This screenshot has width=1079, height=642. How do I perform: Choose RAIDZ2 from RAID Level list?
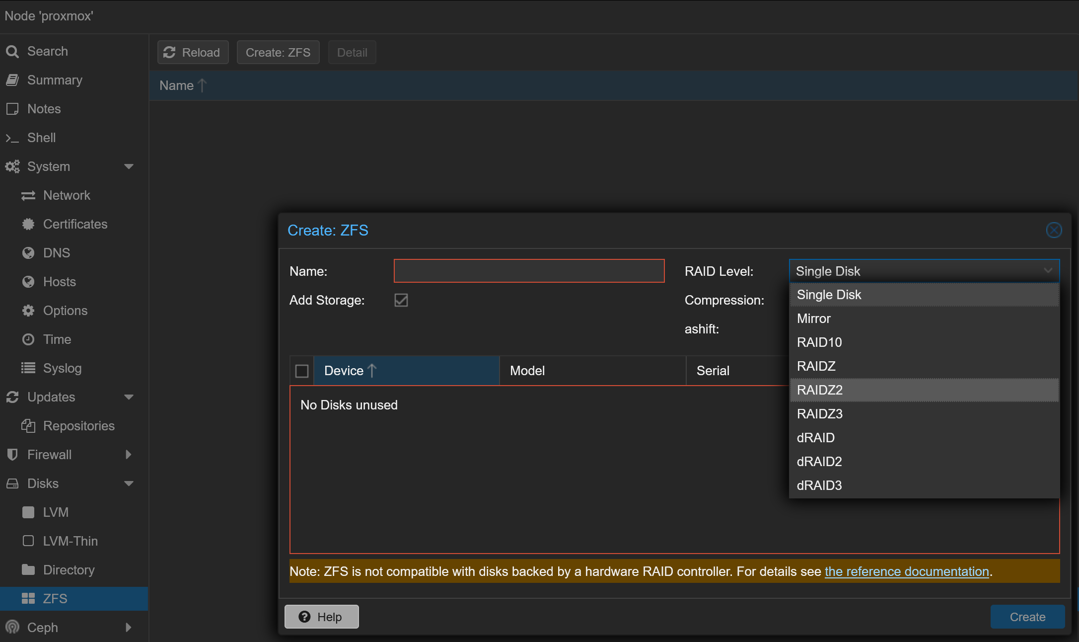pos(820,390)
